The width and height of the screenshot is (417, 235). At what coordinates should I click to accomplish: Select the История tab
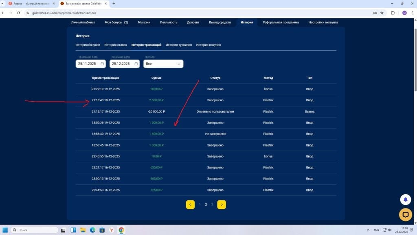click(x=247, y=22)
